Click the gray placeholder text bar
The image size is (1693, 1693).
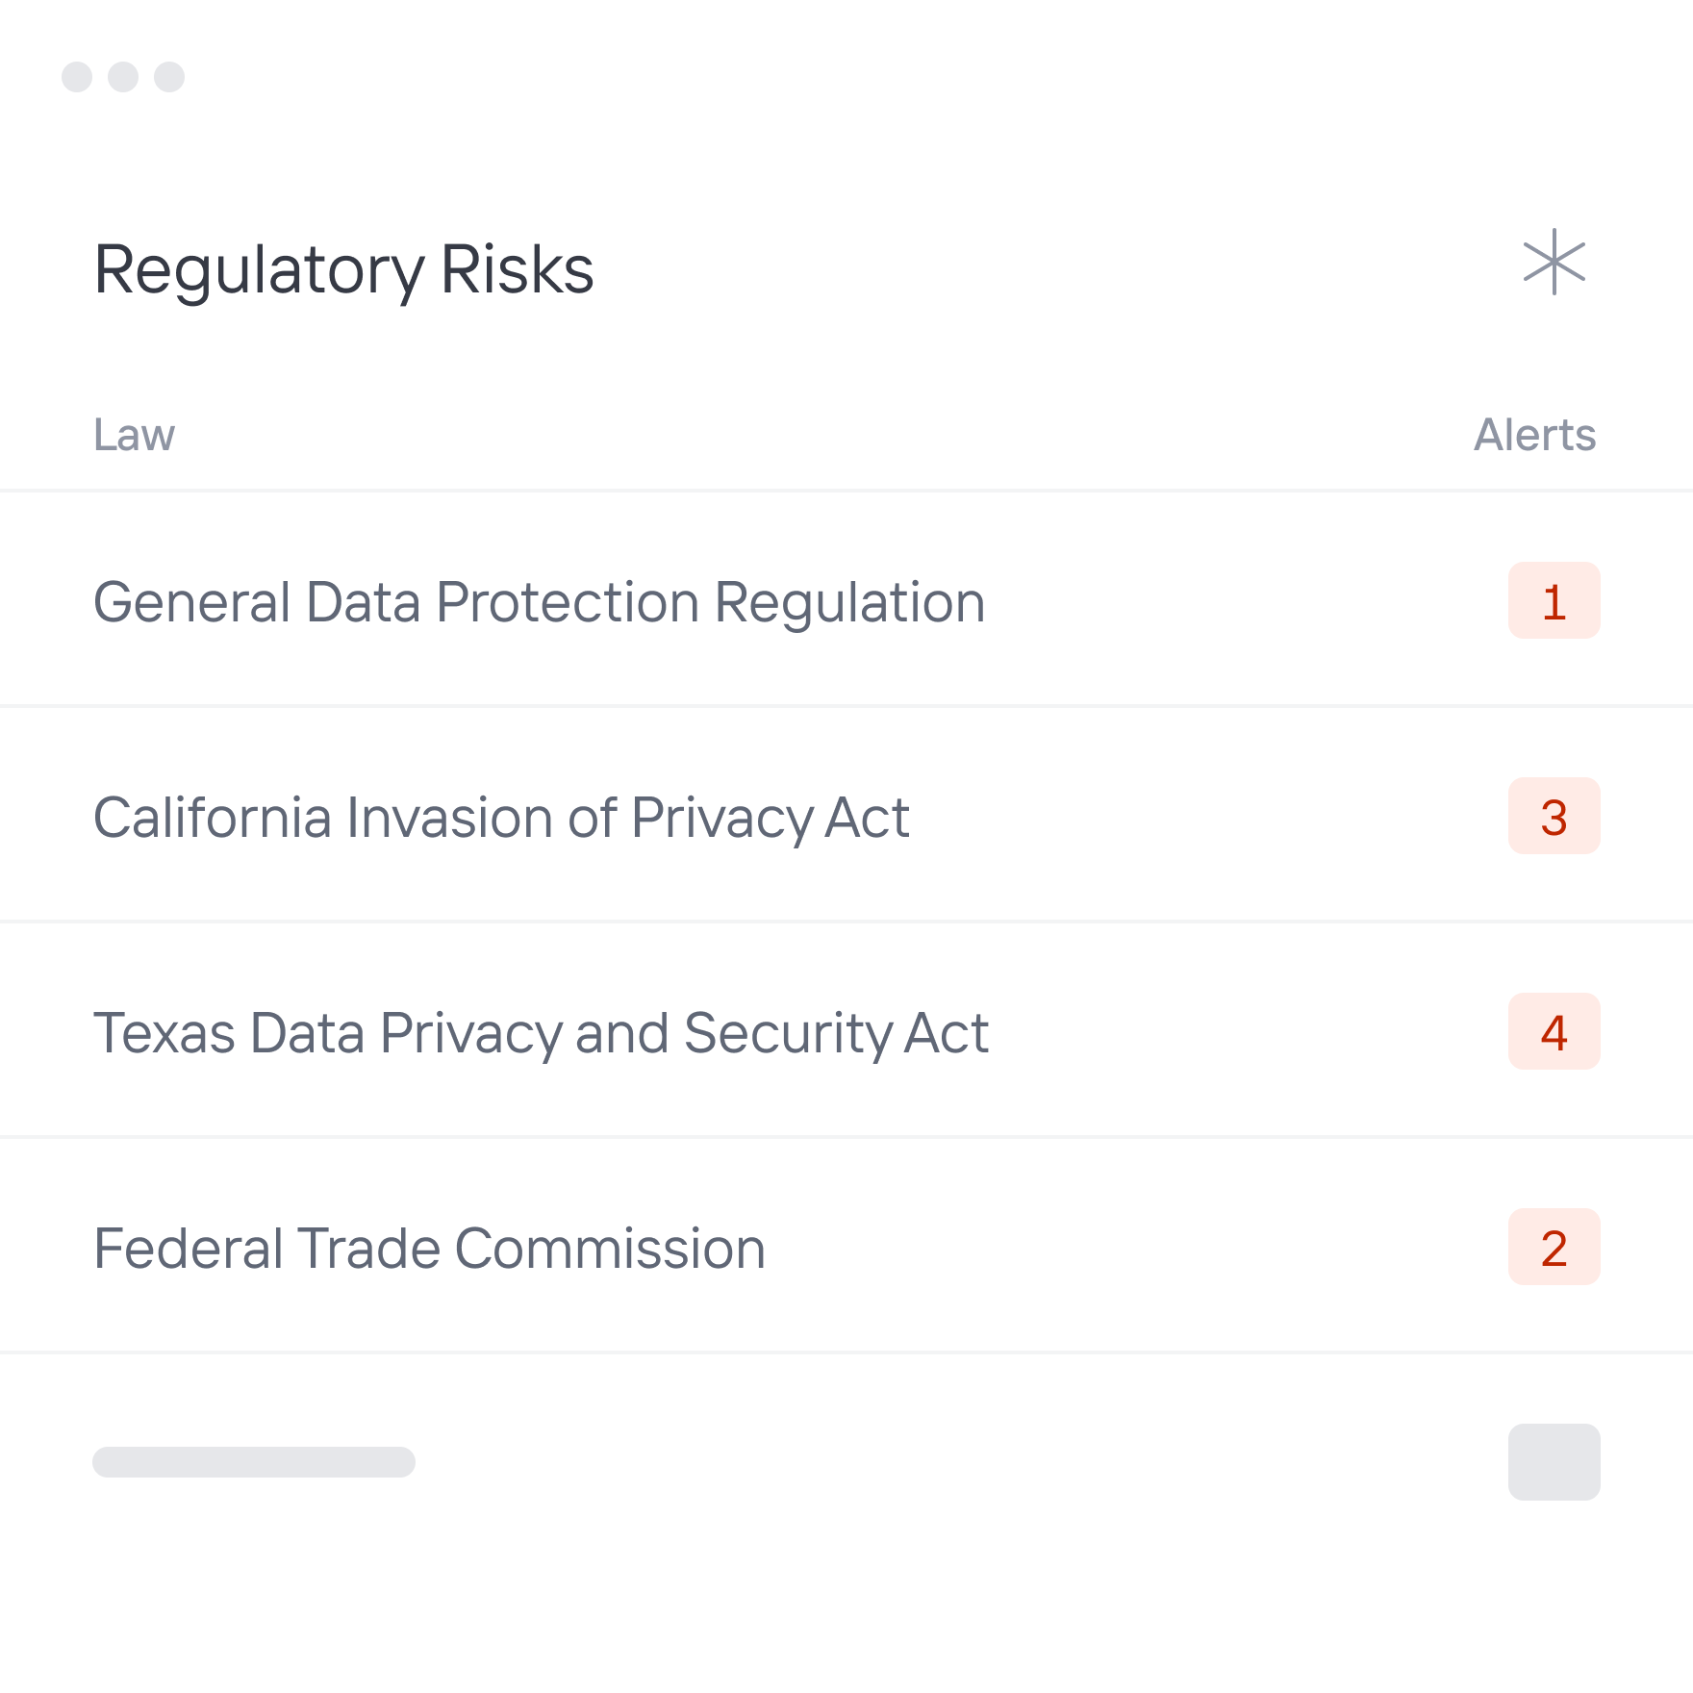tap(254, 1462)
